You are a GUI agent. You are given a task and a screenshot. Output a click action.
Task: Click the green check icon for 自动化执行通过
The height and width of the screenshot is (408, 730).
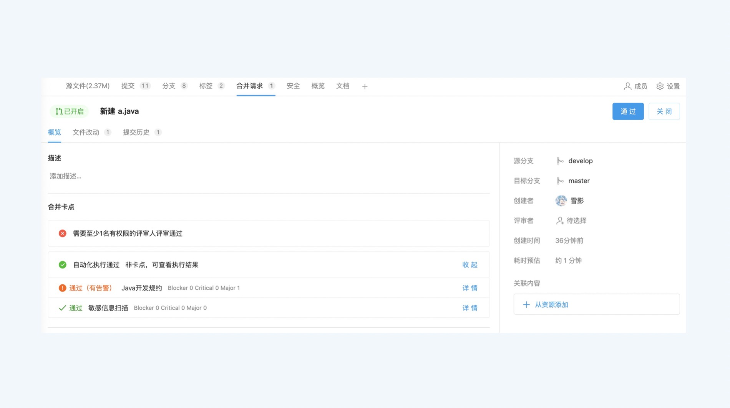62,265
